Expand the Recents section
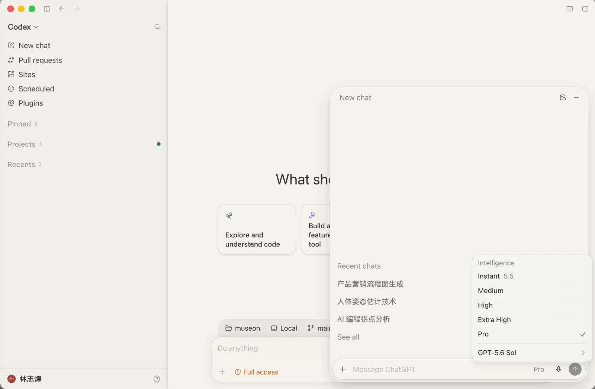 tap(25, 164)
